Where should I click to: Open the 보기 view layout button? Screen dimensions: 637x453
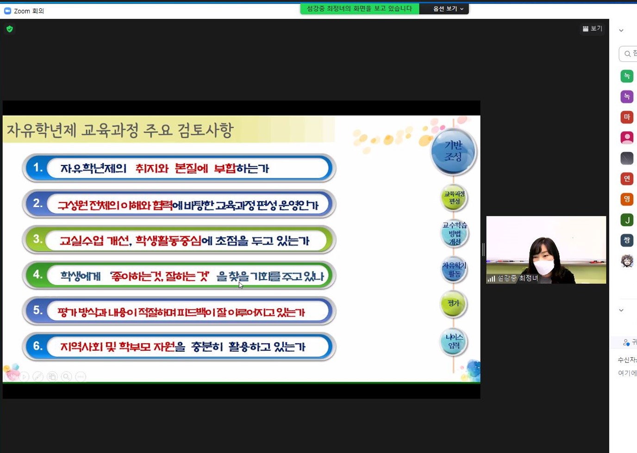click(x=592, y=29)
